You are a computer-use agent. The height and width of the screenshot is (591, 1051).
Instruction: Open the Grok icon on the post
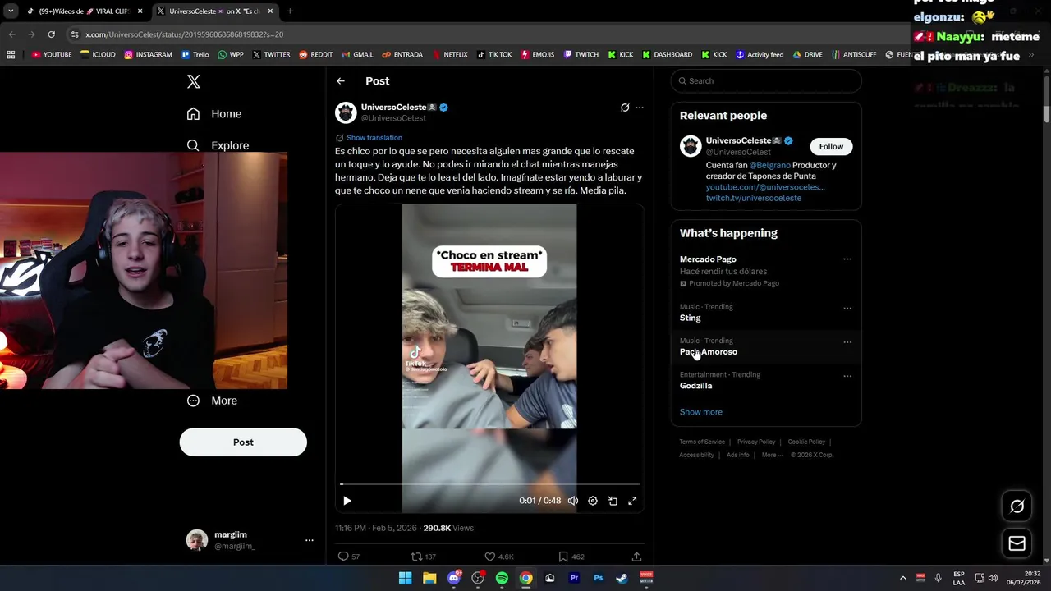(x=625, y=108)
